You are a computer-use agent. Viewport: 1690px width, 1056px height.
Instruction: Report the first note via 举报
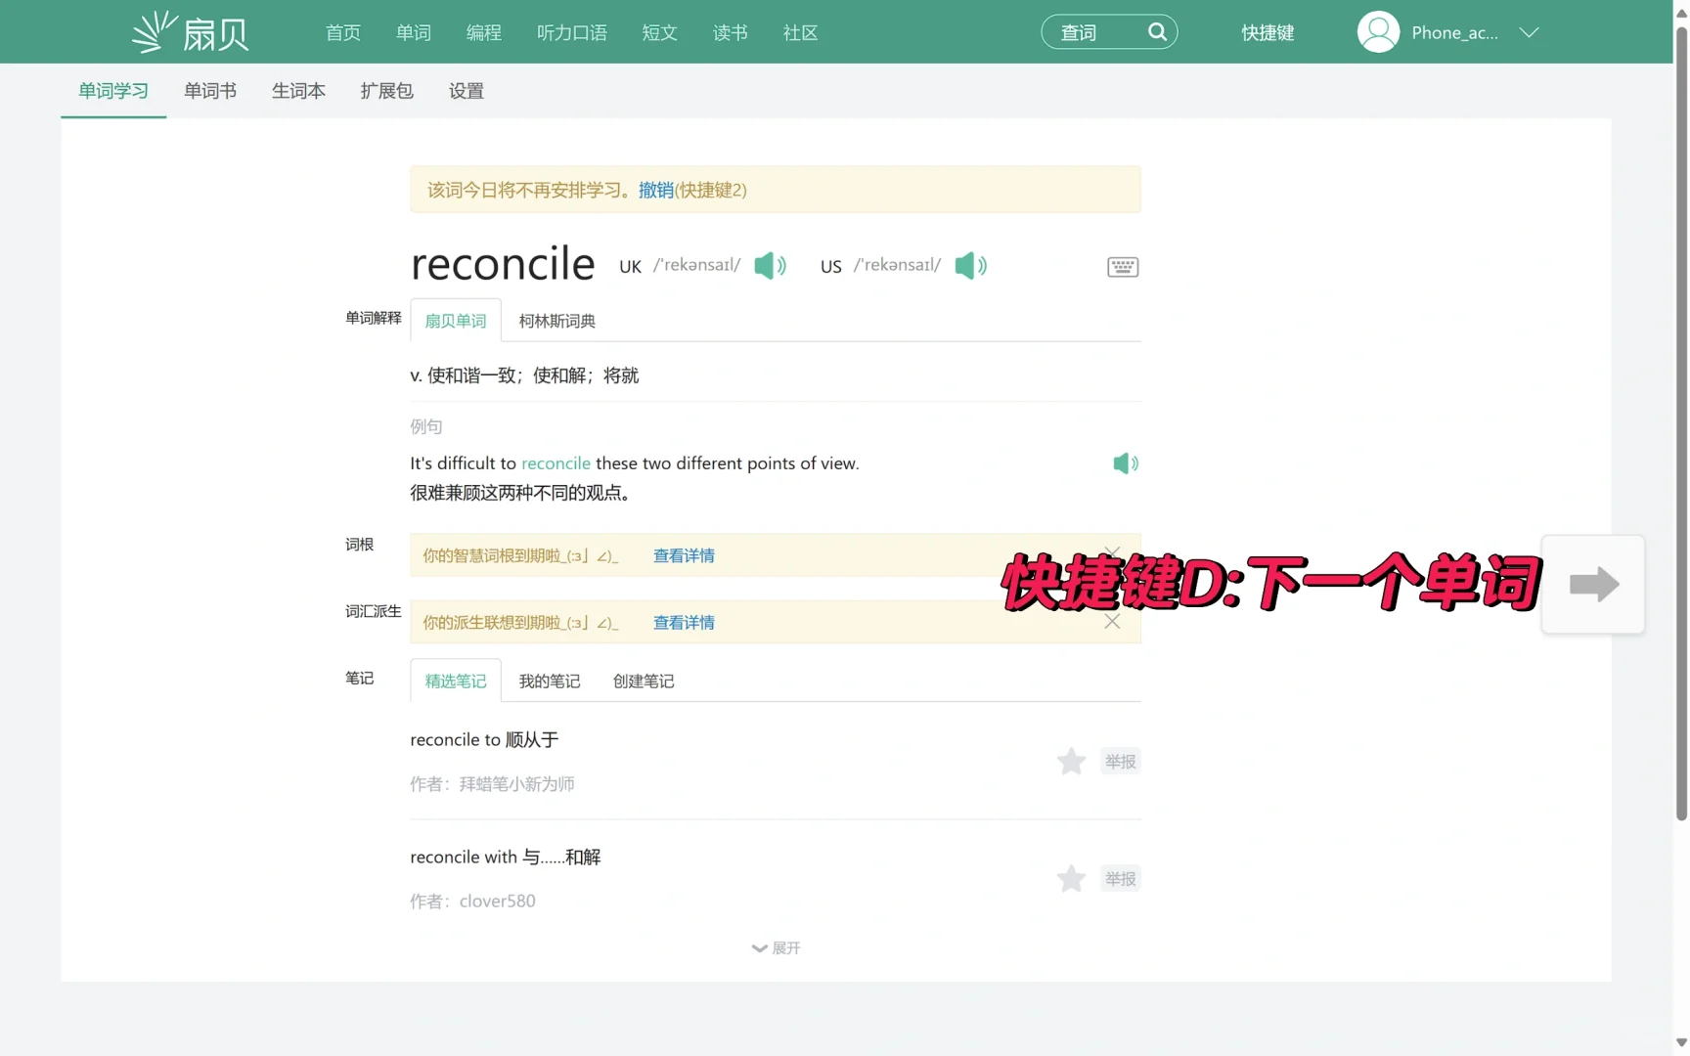pyautogui.click(x=1120, y=761)
